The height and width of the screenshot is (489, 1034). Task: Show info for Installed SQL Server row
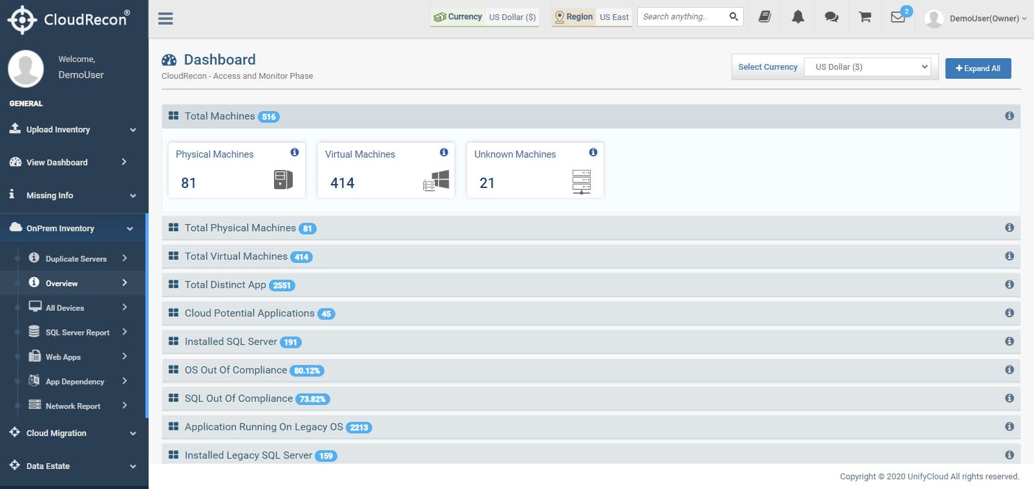point(1009,342)
